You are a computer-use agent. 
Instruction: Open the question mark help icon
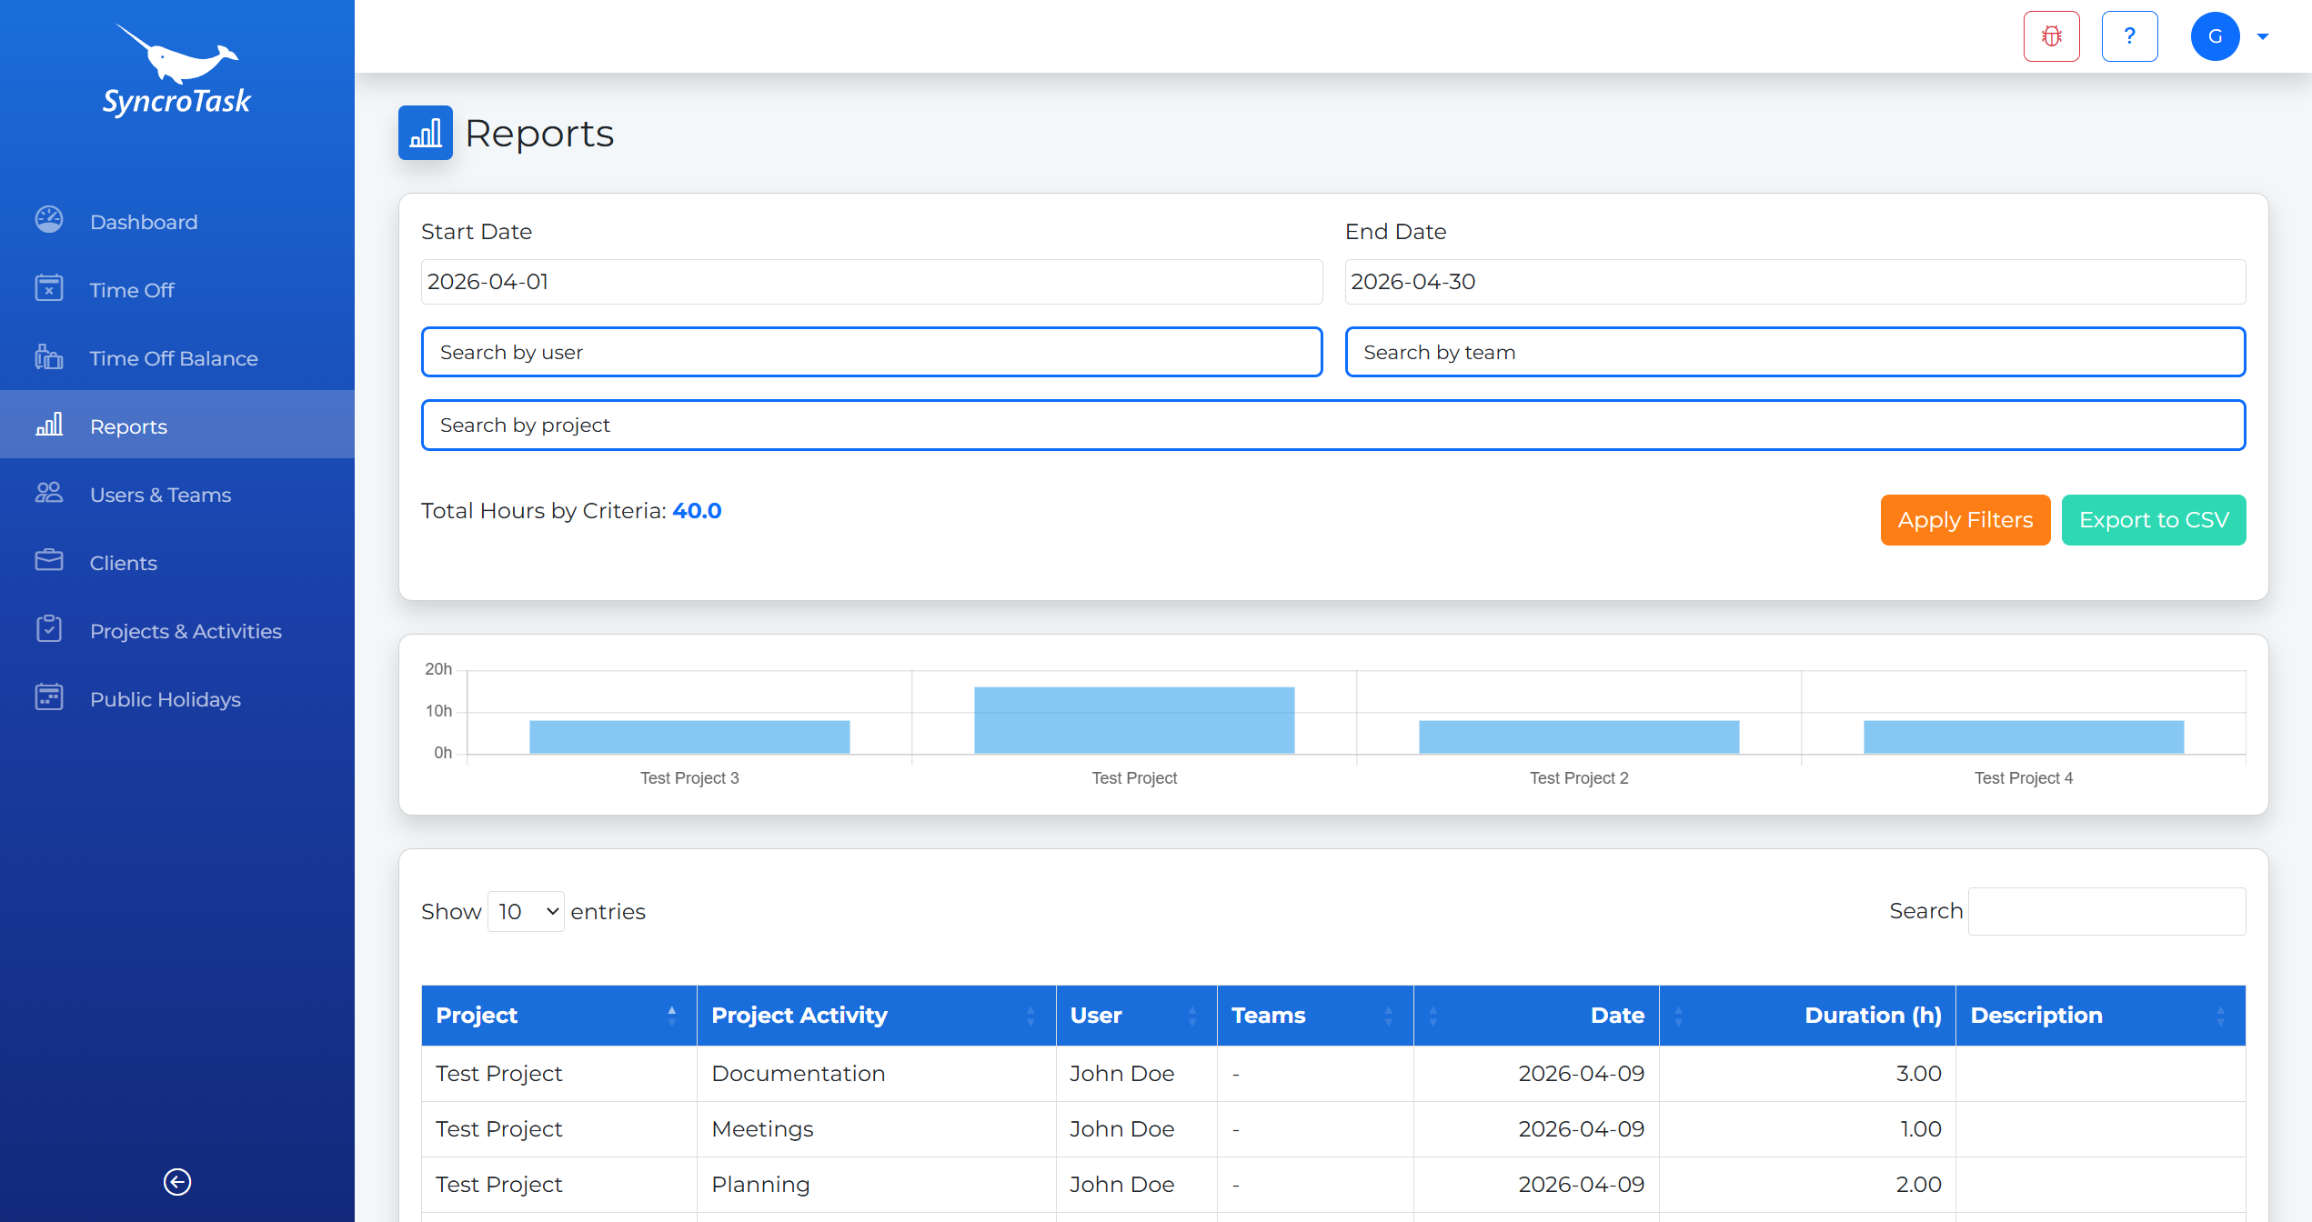(x=2129, y=36)
